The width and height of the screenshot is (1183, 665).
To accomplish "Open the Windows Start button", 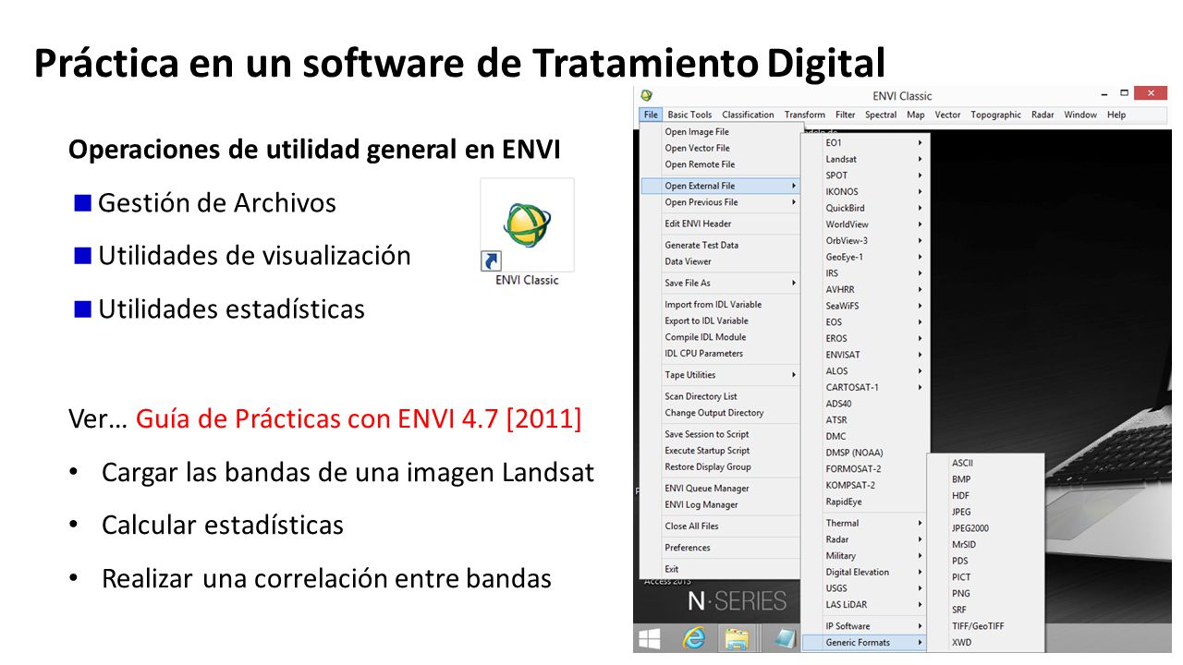I will coord(650,638).
